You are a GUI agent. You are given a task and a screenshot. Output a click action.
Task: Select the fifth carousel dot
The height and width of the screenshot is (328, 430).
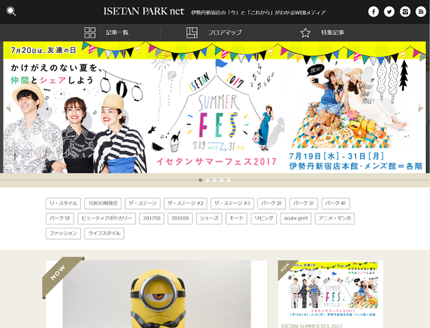(x=229, y=180)
